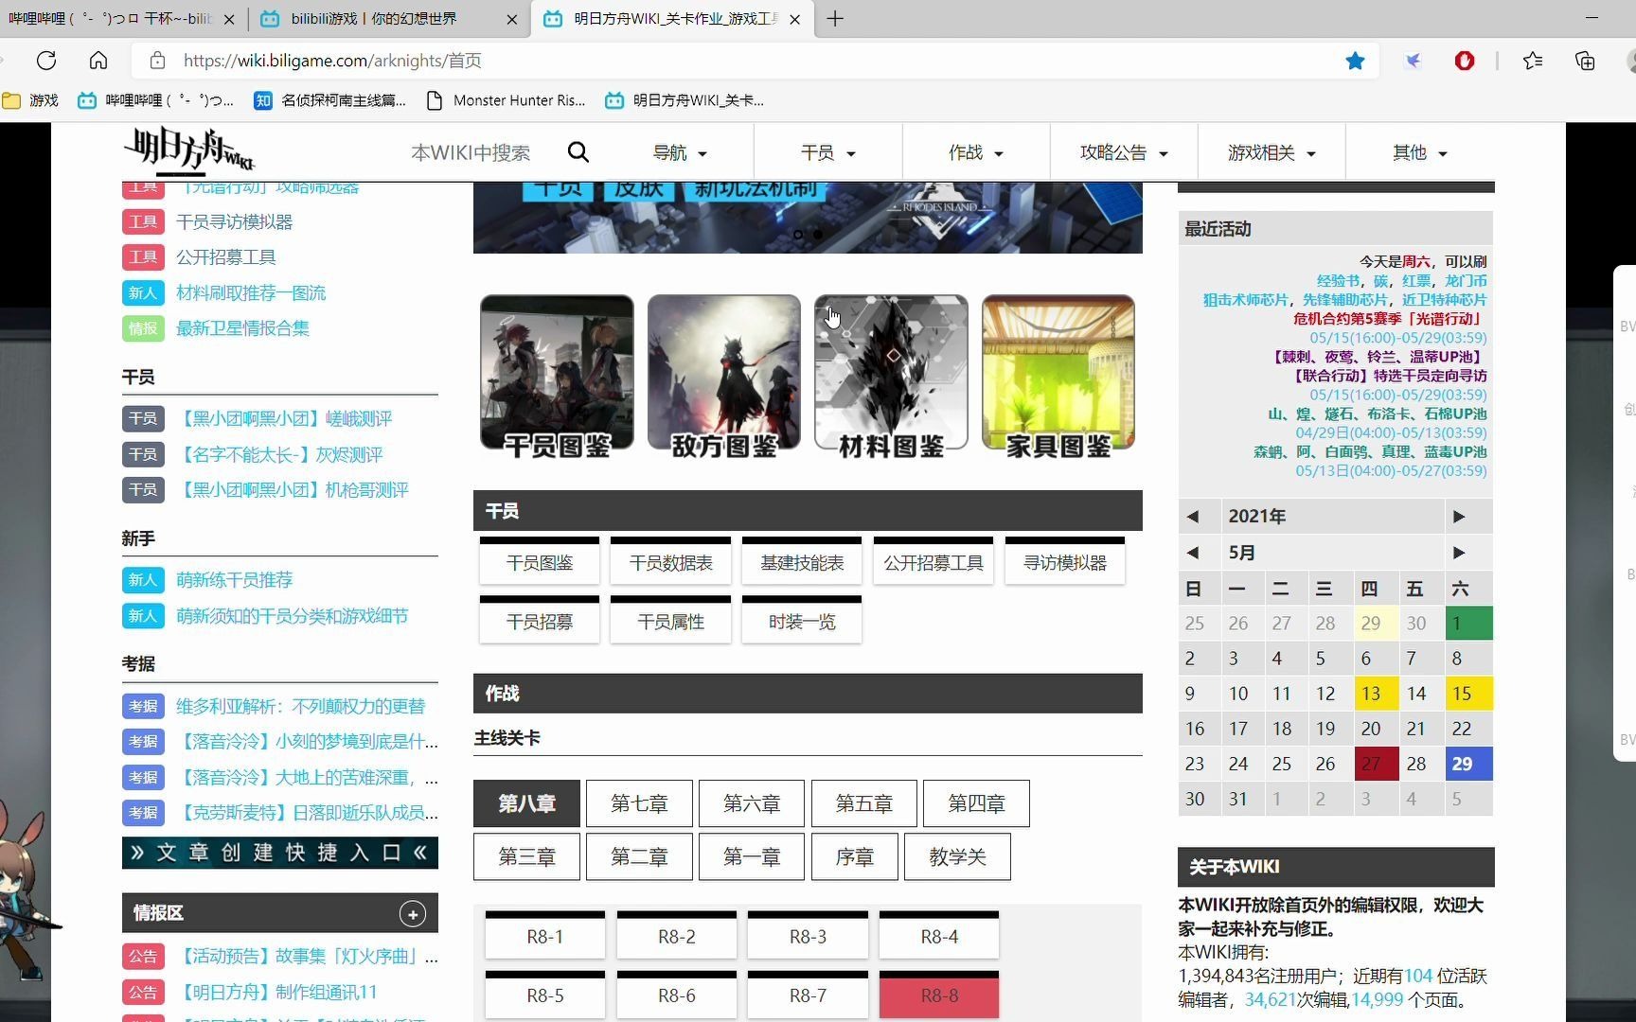Open stage R8-1
Screen dimensions: 1636x1022
tap(545, 936)
